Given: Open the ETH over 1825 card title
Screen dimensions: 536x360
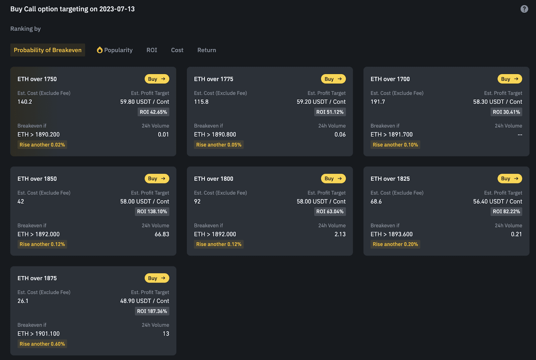Looking at the screenshot, I should pos(390,179).
